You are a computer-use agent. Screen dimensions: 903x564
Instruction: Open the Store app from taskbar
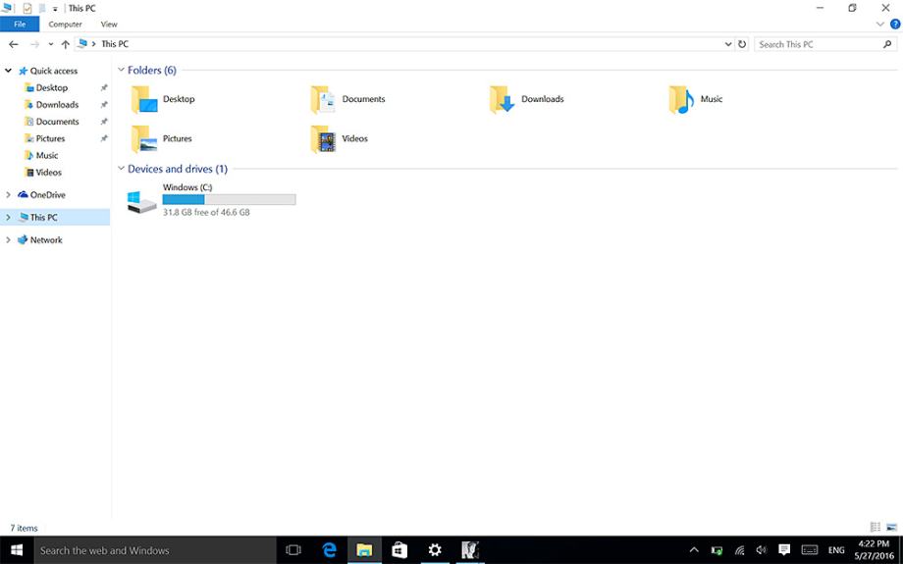(x=399, y=550)
